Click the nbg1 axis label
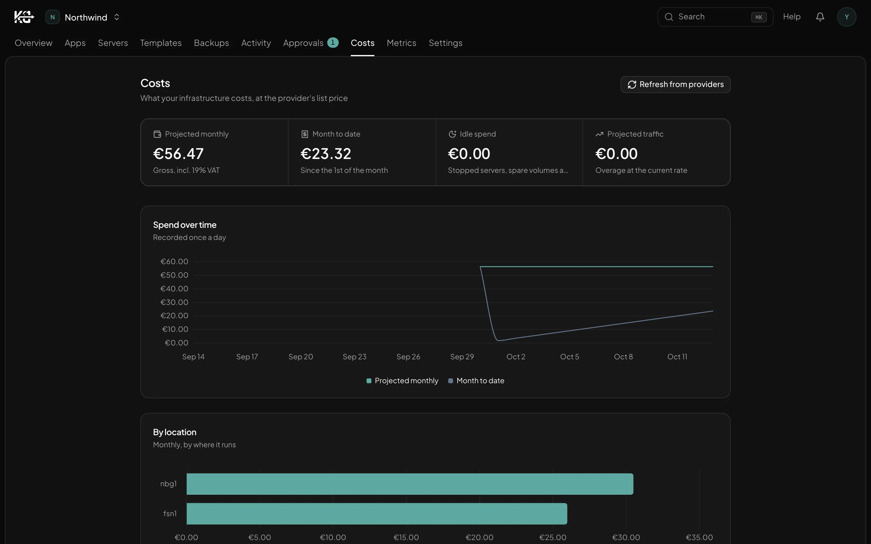Viewport: 871px width, 544px height. pyautogui.click(x=168, y=484)
